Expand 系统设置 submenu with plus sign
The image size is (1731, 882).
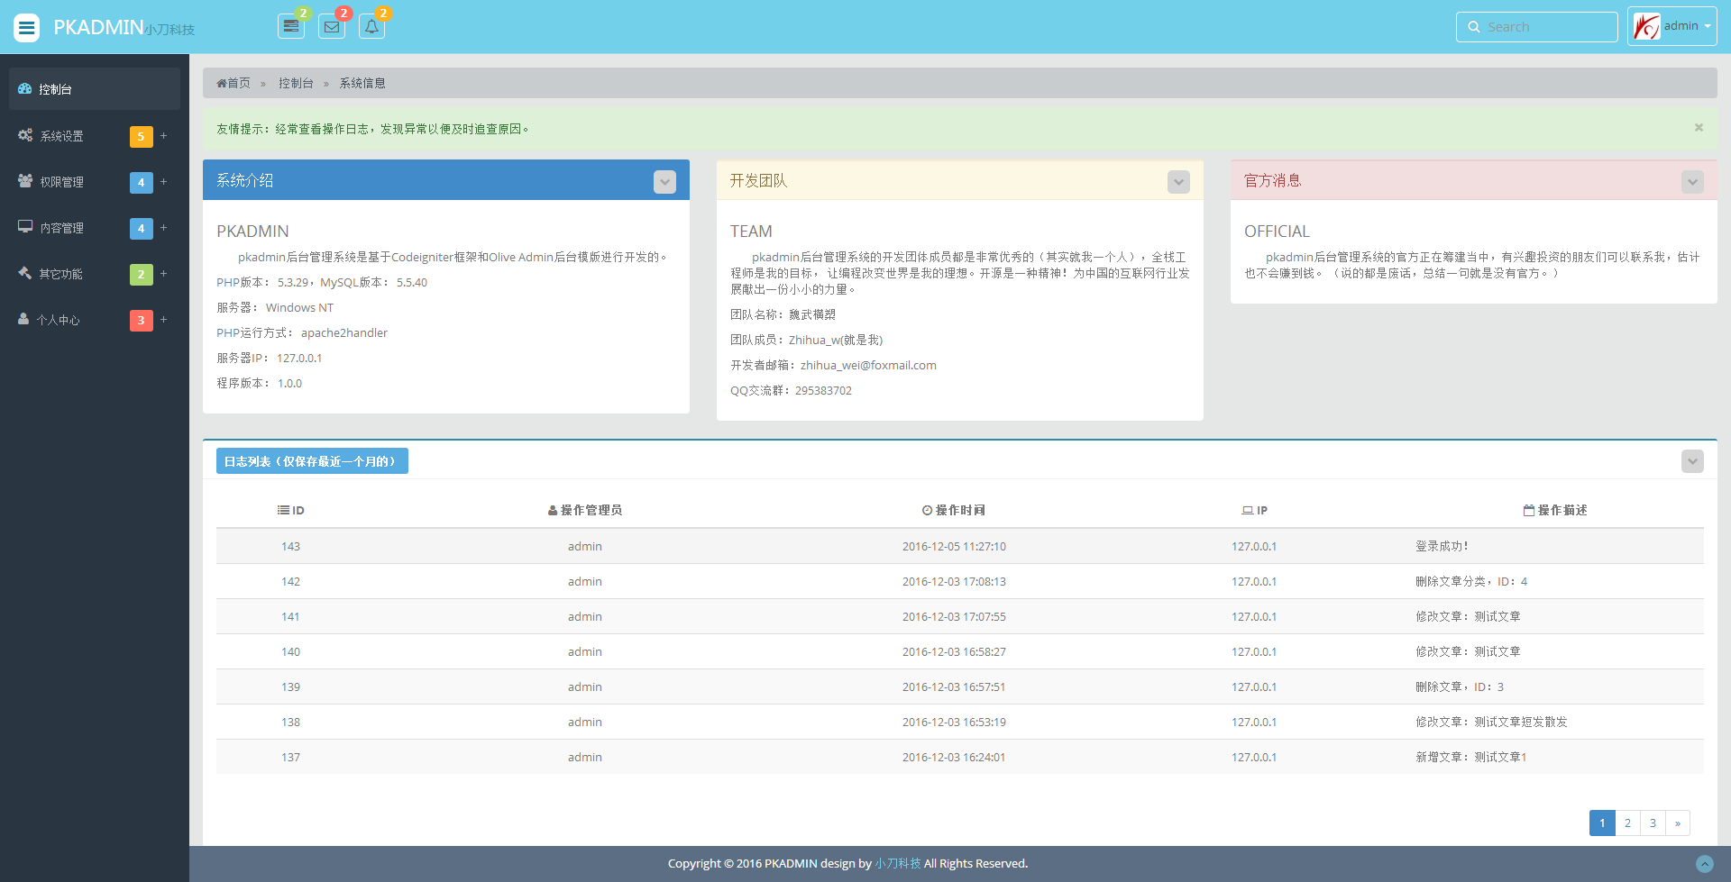164,136
